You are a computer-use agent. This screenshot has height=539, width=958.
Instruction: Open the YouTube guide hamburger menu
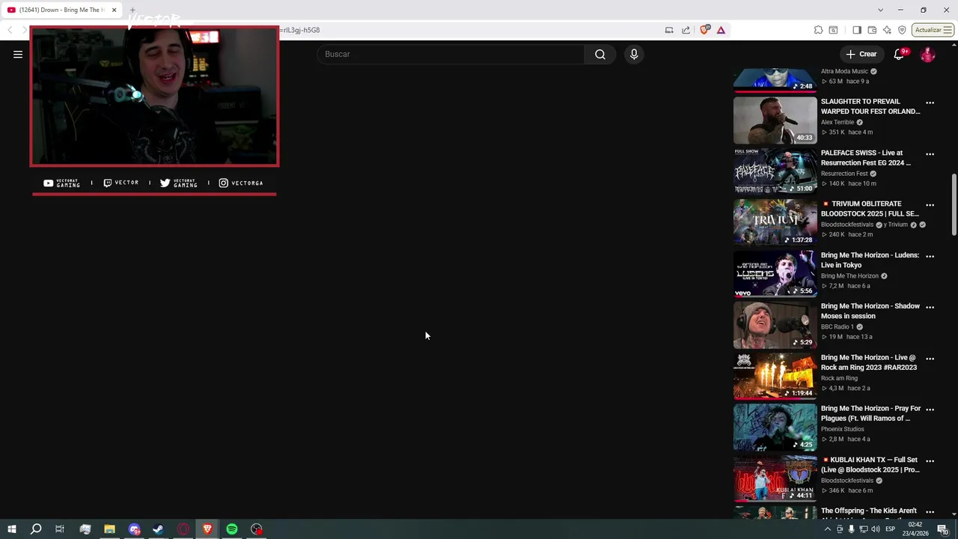[18, 54]
